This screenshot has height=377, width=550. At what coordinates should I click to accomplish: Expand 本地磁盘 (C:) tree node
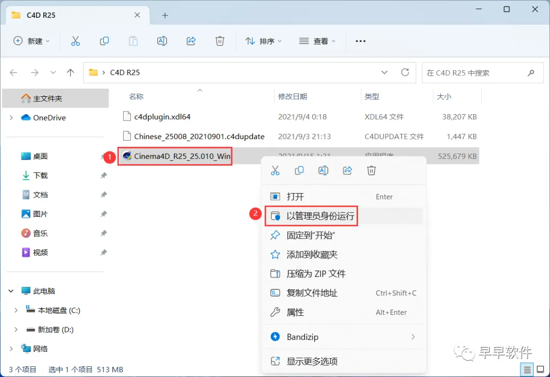pyautogui.click(x=16, y=310)
